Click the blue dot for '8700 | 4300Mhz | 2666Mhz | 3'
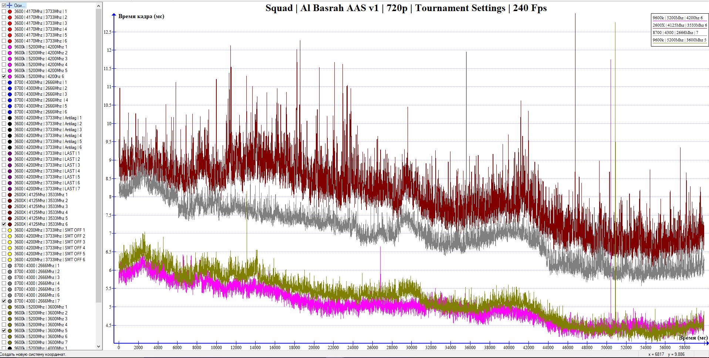Image resolution: width=709 pixels, height=358 pixels. (x=10, y=94)
